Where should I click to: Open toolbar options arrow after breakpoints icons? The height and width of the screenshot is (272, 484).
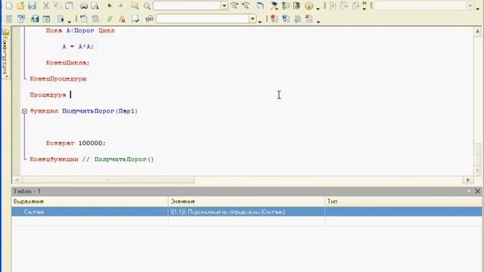click(318, 22)
